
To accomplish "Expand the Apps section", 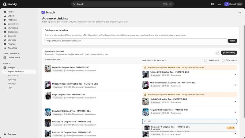I will point(6,63).
